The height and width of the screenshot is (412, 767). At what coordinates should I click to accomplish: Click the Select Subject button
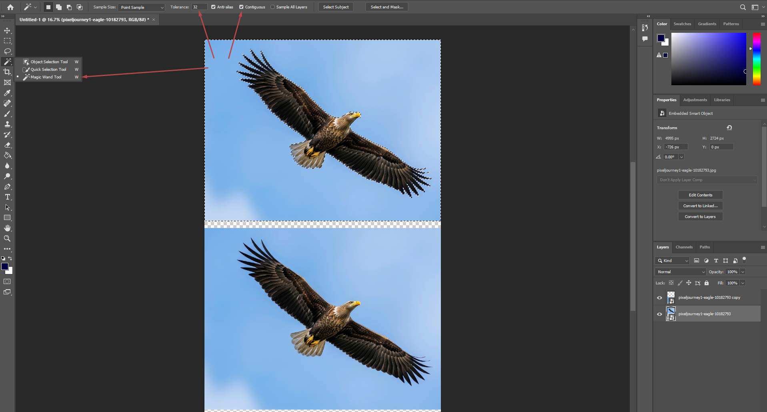click(x=335, y=7)
